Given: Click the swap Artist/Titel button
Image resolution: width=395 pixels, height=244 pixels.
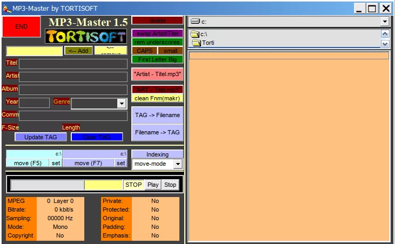Looking at the screenshot, I should [157, 33].
